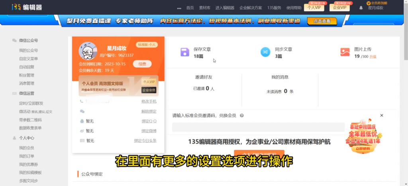Open 企业解决方案 in the top navigation
This screenshot has width=408, height=186.
(251, 8)
